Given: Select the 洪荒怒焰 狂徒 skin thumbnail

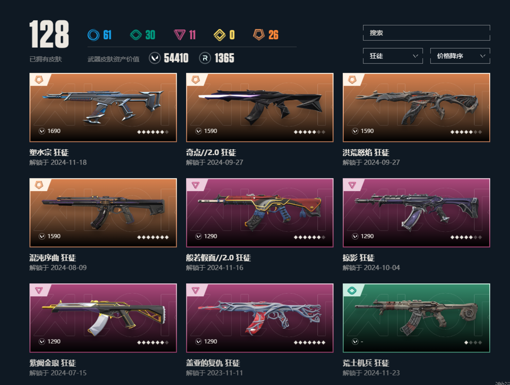Looking at the screenshot, I should [416, 107].
